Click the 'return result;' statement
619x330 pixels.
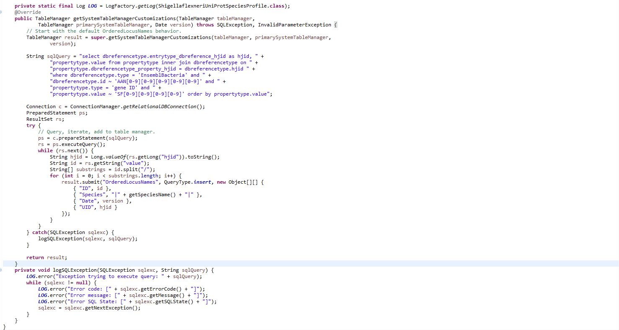tap(46, 257)
